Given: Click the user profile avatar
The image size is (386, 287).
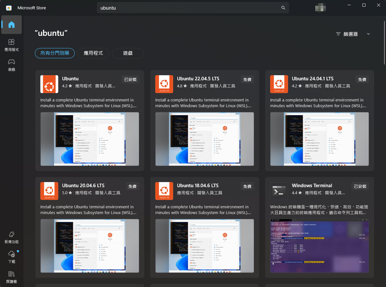Looking at the screenshot, I should pos(320,8).
